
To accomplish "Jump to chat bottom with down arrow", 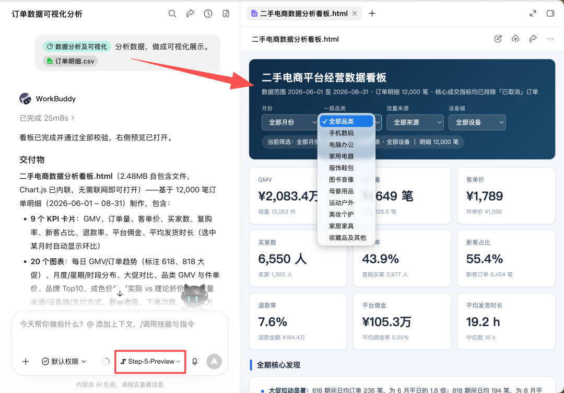I will click(120, 294).
